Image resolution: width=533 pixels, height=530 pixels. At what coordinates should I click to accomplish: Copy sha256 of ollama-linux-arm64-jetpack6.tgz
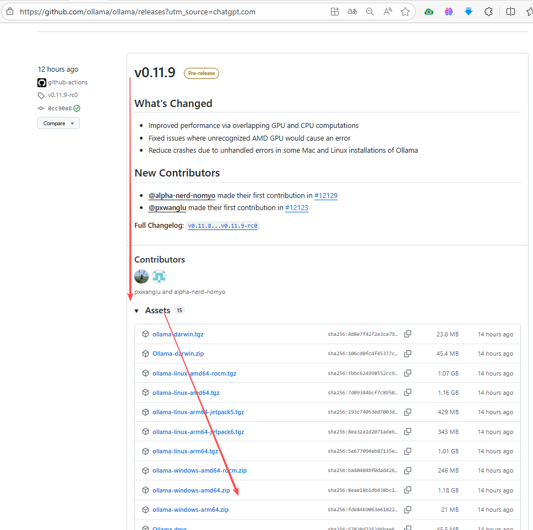(407, 432)
